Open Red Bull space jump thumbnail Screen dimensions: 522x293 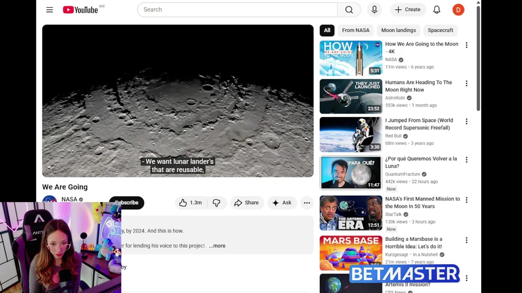pyautogui.click(x=351, y=135)
